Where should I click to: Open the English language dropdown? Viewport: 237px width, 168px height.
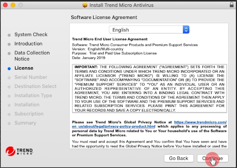(x=149, y=30)
